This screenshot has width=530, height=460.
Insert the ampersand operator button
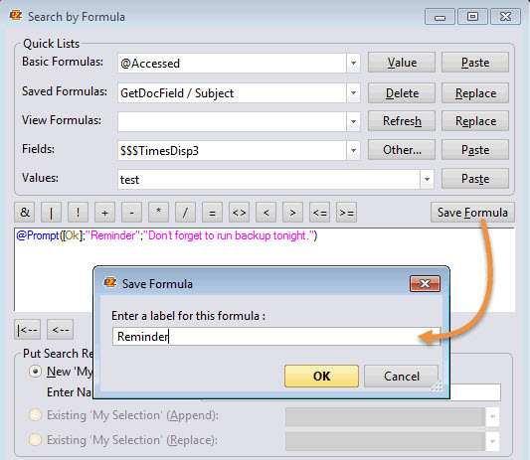click(25, 213)
